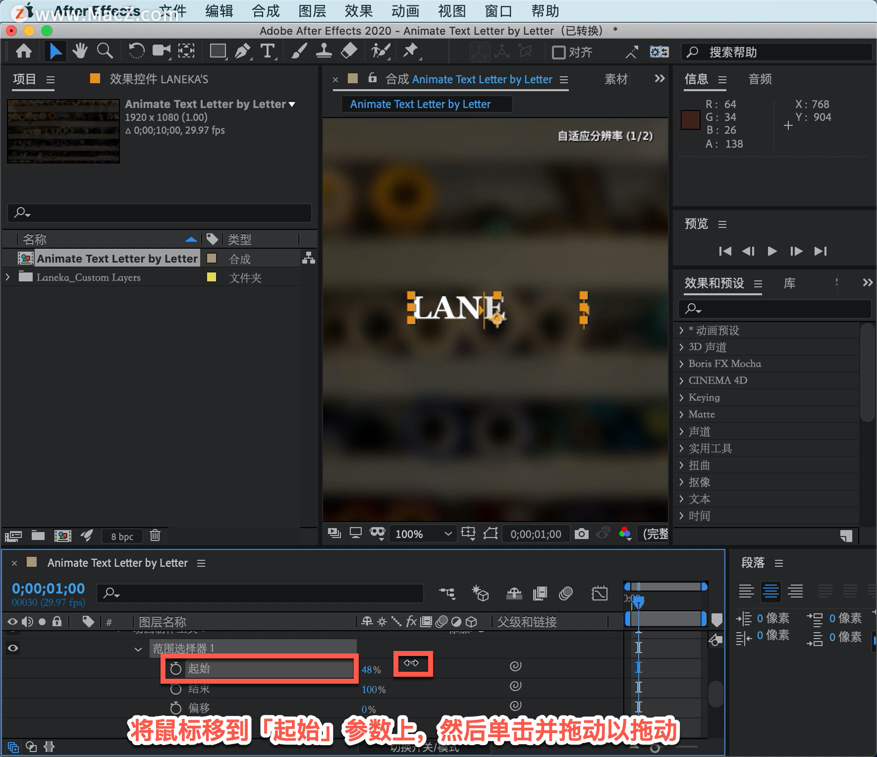Screen dimensions: 877x757
Task: Click the snapshot camera icon in the viewer
Action: click(582, 534)
